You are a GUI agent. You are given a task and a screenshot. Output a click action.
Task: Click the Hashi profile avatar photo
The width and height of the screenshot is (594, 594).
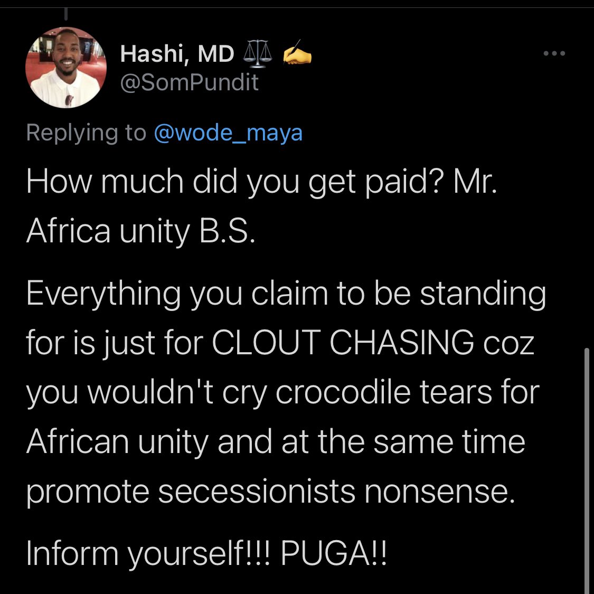66,68
